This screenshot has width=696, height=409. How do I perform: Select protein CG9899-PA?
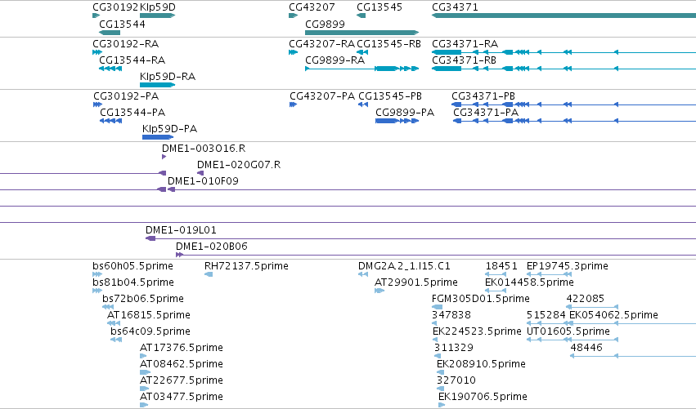click(405, 113)
